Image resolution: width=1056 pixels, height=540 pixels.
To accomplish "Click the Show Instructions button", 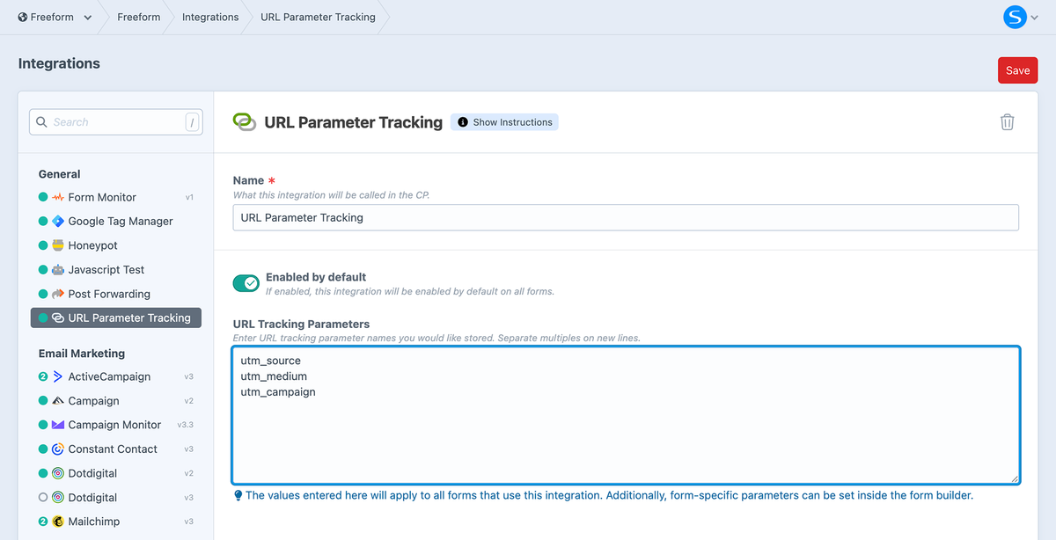I will pyautogui.click(x=504, y=122).
